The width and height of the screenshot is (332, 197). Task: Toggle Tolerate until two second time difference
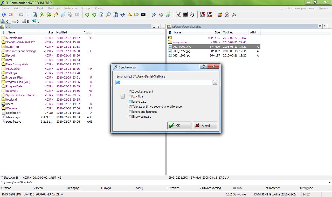pyautogui.click(x=130, y=107)
